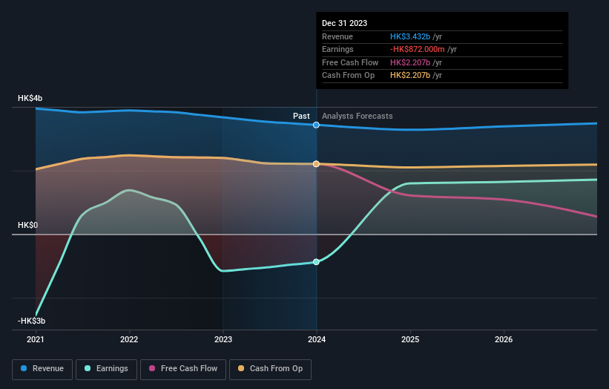609x389 pixels.
Task: Click the 'Revenue' row label in tooltip
Action: pyautogui.click(x=337, y=36)
